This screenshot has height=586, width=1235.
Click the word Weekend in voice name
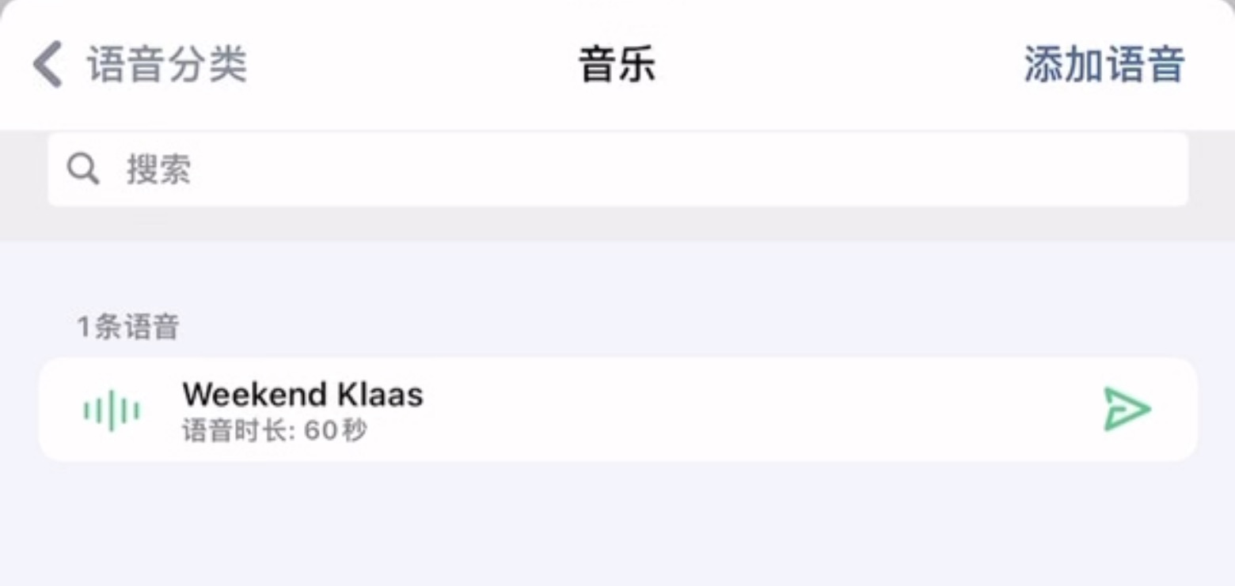(x=254, y=394)
